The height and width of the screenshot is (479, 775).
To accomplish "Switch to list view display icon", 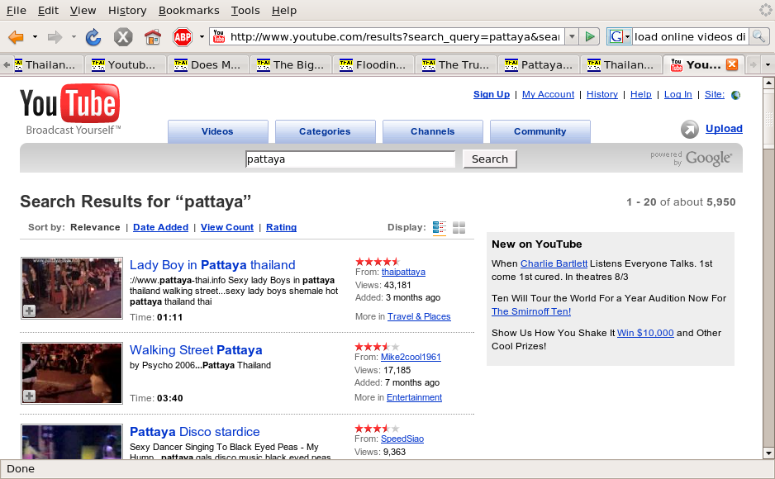I will click(x=440, y=228).
